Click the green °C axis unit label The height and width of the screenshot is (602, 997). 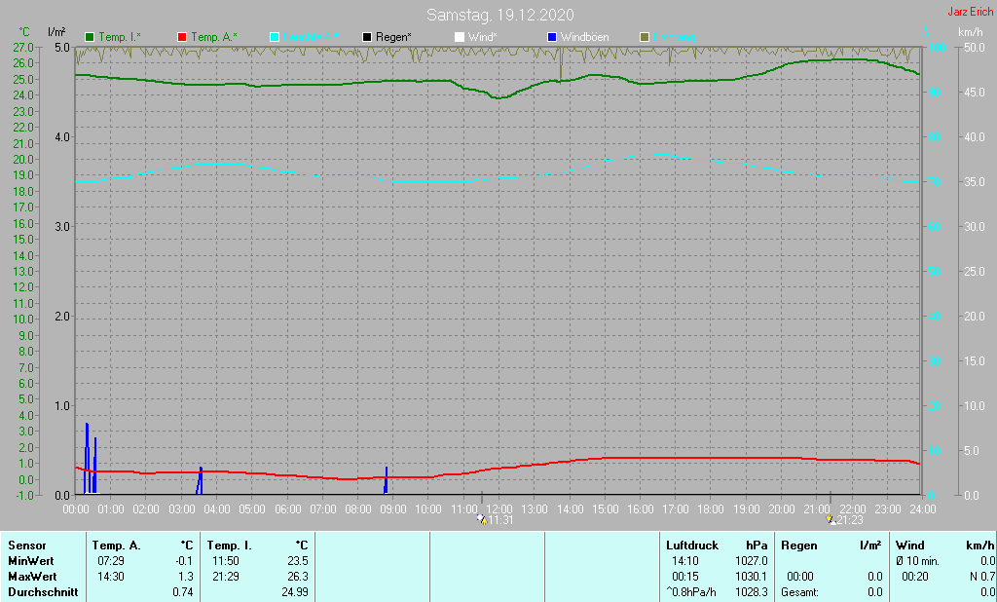pos(24,32)
